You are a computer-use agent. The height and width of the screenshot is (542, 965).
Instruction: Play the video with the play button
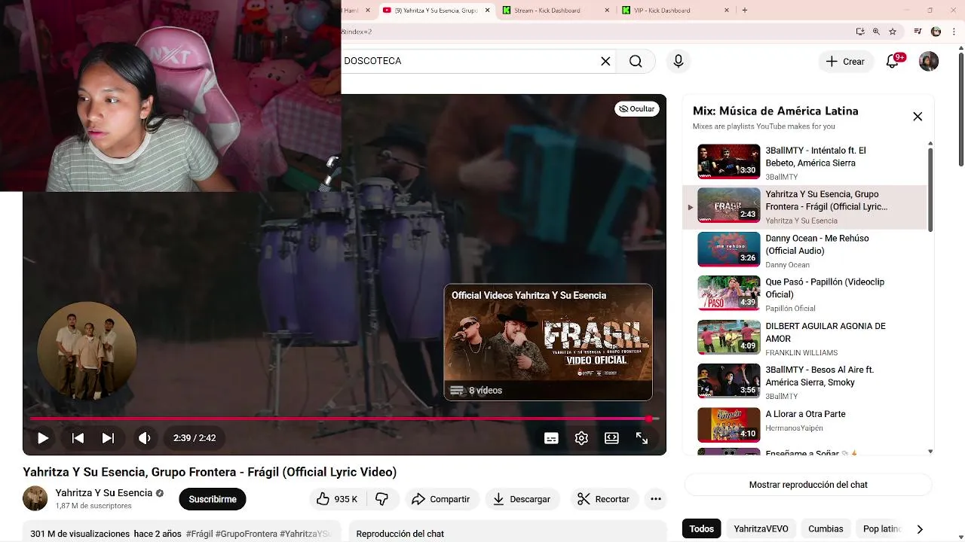coord(43,438)
